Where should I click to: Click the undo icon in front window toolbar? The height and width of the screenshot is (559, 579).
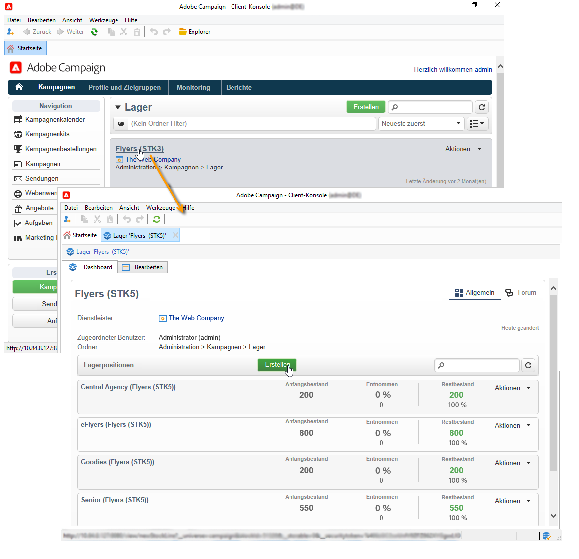127,220
